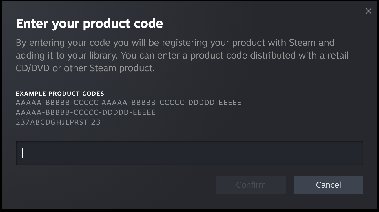
Task: Click the five-group example code on first line
Action: tap(172, 103)
